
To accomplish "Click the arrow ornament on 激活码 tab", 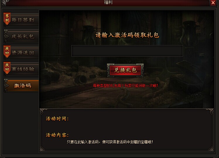I will click(x=6, y=86).
